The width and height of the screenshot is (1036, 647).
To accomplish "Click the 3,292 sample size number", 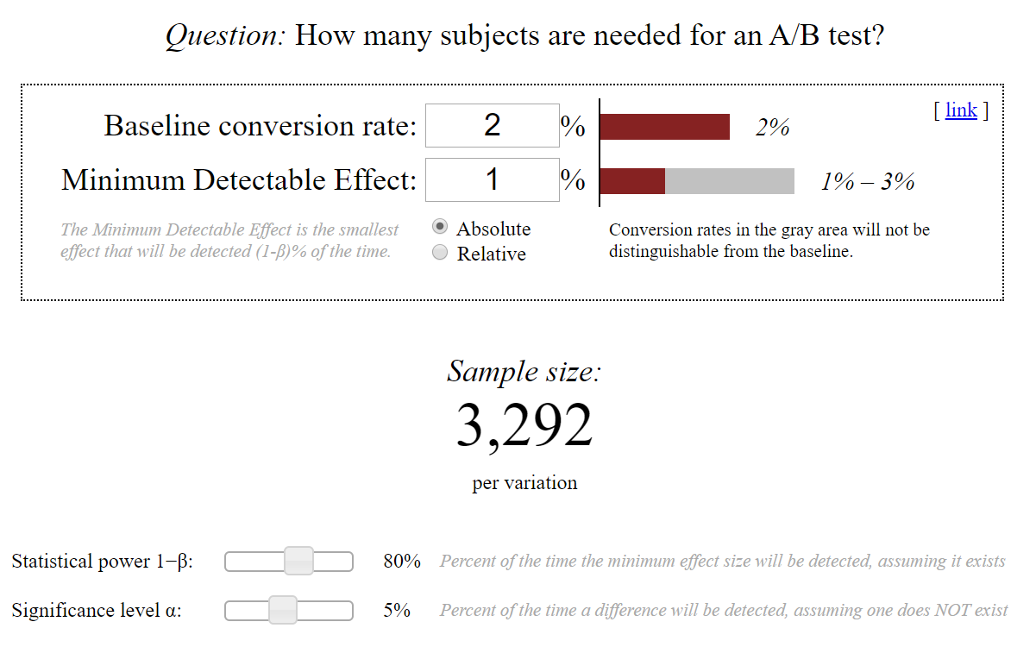I will (x=524, y=425).
